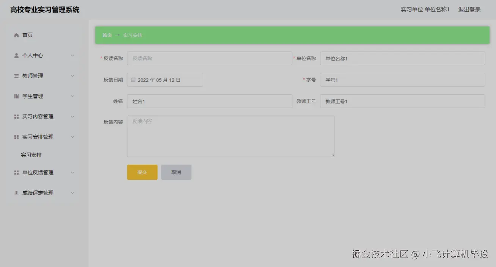Focus the 姓名 input field
The image size is (496, 267).
coord(210,101)
